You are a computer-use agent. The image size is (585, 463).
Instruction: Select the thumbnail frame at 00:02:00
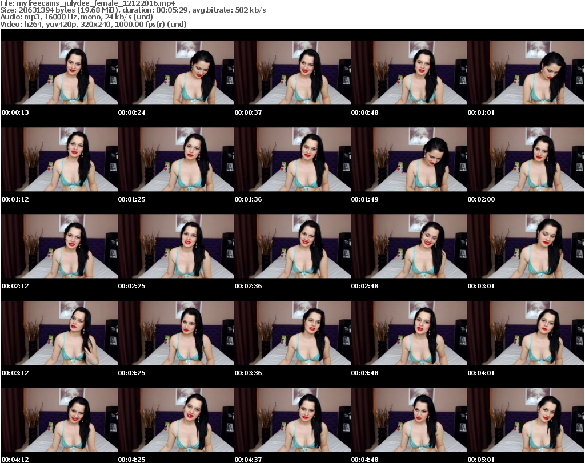point(526,159)
